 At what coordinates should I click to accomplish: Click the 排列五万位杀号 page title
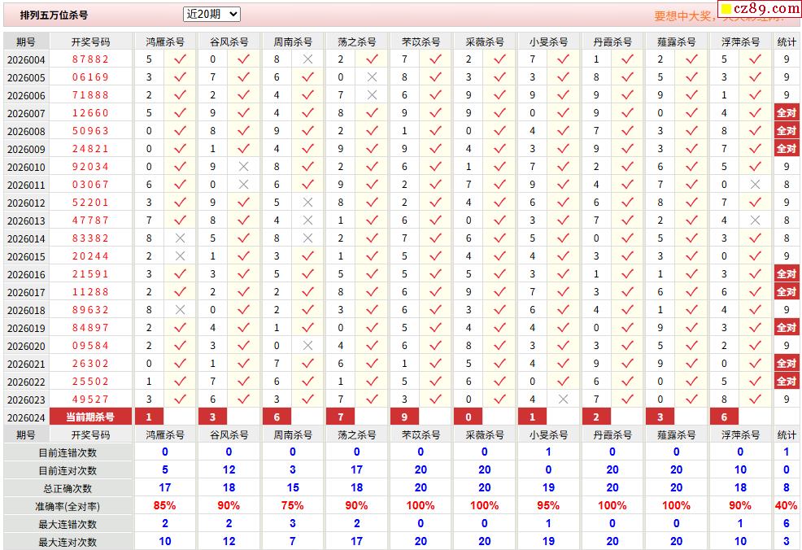(54, 15)
